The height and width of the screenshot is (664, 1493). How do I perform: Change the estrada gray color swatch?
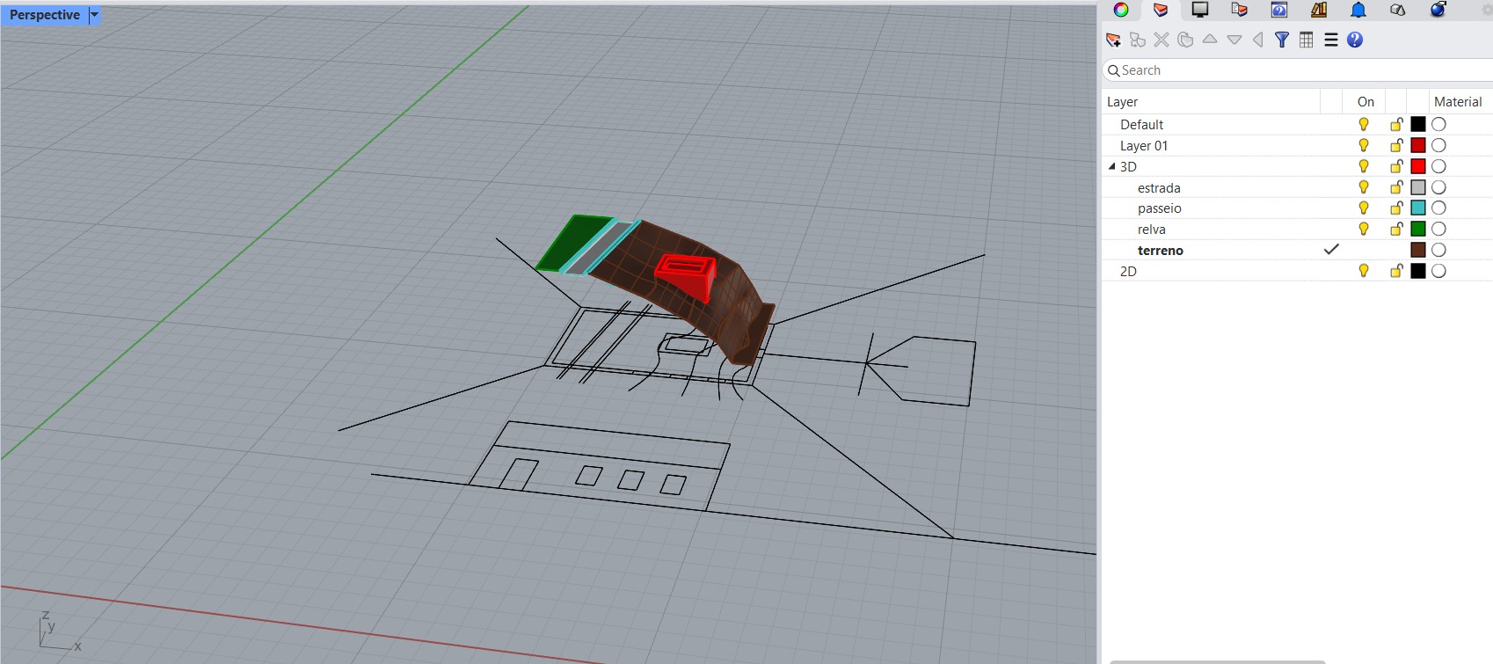[1418, 187]
